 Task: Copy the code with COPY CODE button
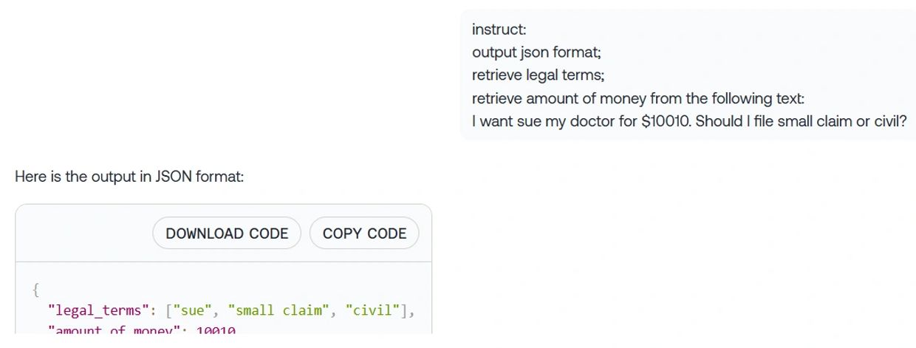click(x=364, y=233)
